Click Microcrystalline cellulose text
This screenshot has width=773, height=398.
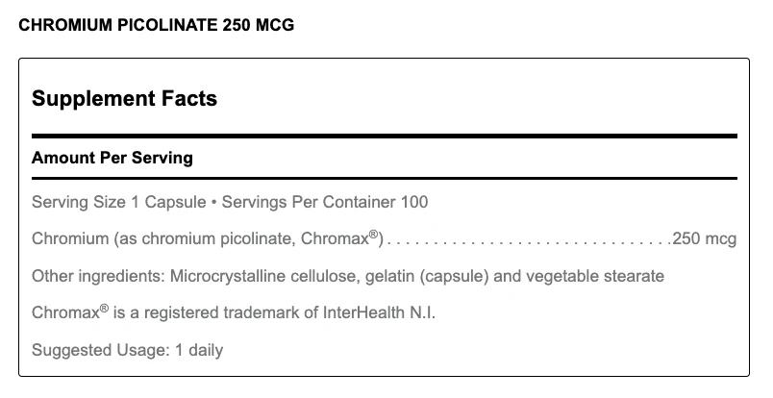point(262,276)
